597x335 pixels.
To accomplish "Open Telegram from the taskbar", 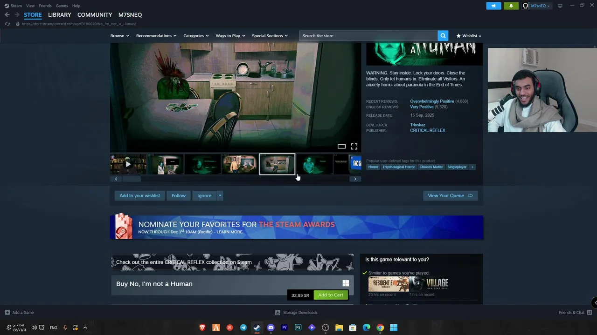I will click(x=243, y=328).
